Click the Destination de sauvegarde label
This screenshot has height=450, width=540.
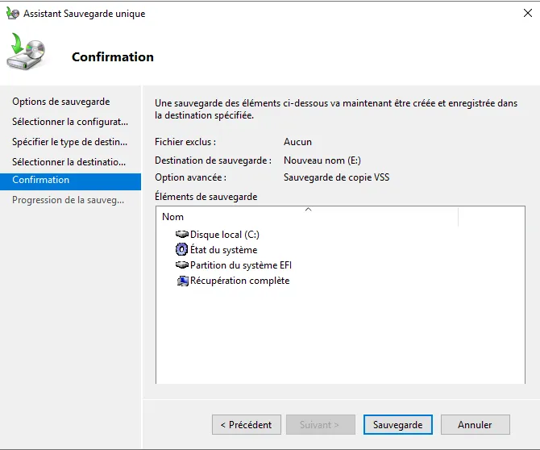(213, 160)
